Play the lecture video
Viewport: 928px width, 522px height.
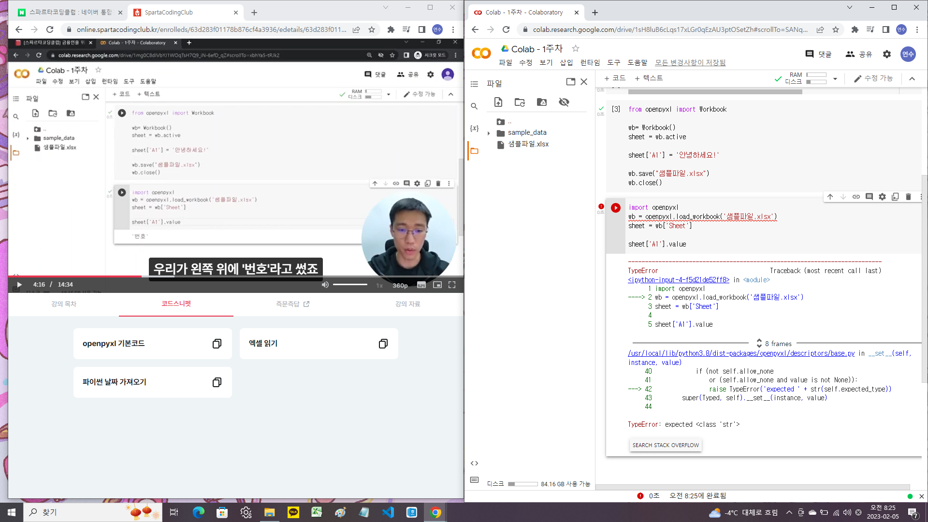19,285
